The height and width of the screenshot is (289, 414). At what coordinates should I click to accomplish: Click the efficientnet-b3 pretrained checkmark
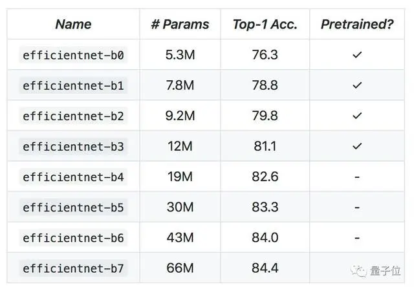357,146
